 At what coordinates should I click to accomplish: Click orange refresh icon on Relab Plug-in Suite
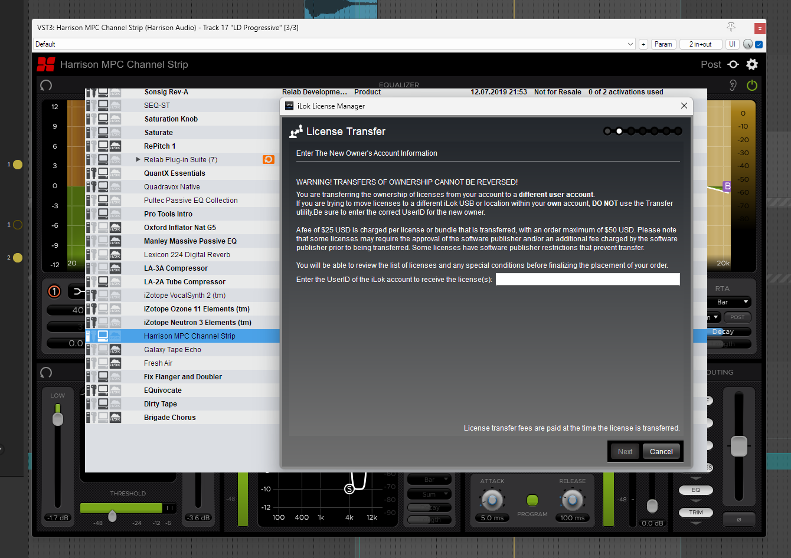269,159
